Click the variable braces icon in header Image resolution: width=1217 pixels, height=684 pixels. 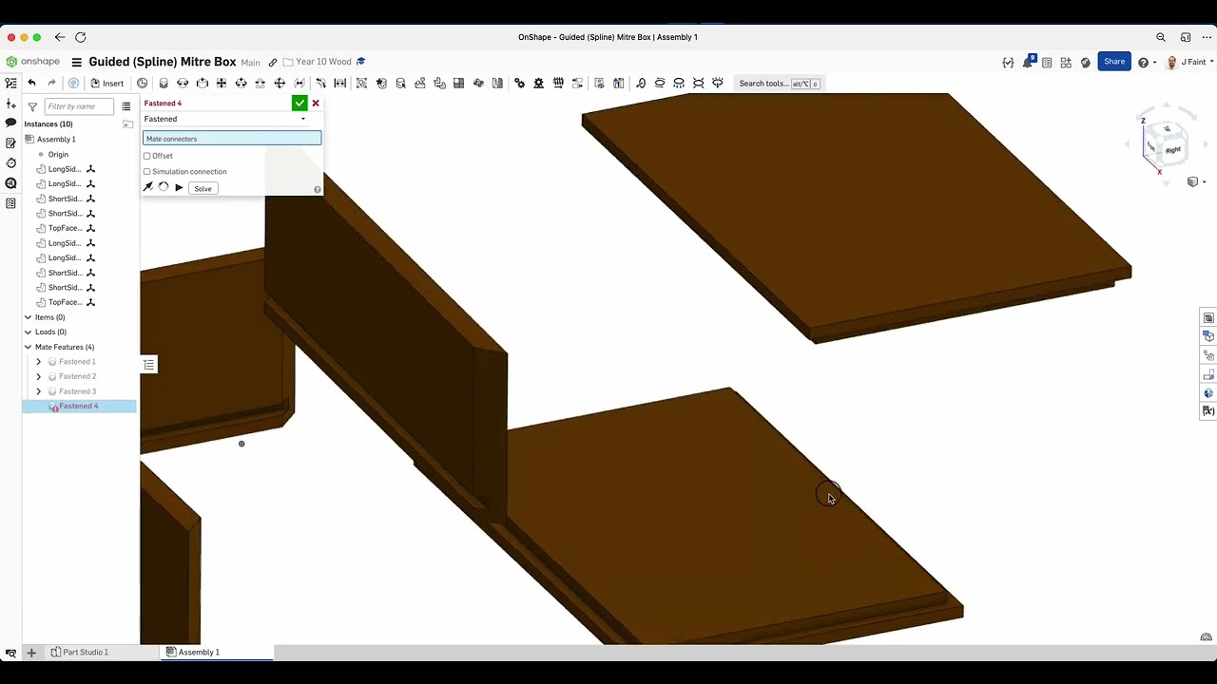pos(1008,63)
